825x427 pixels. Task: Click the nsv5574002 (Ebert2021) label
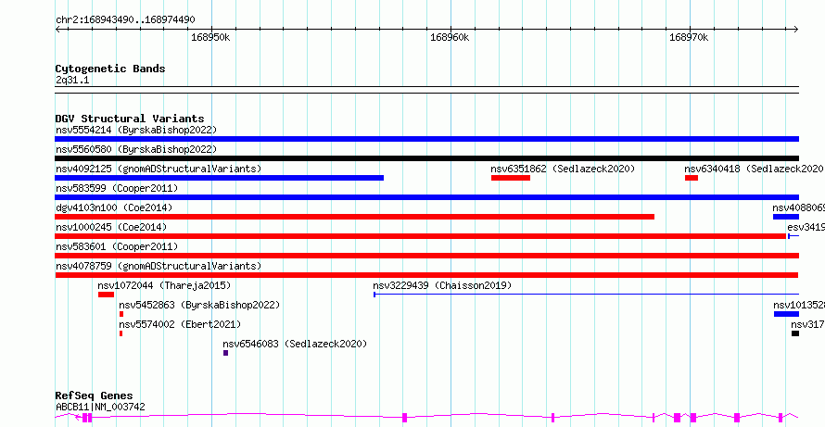tap(180, 324)
